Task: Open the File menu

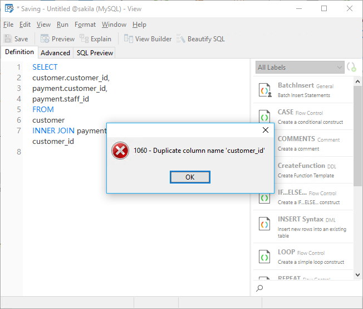Action: (x=8, y=25)
